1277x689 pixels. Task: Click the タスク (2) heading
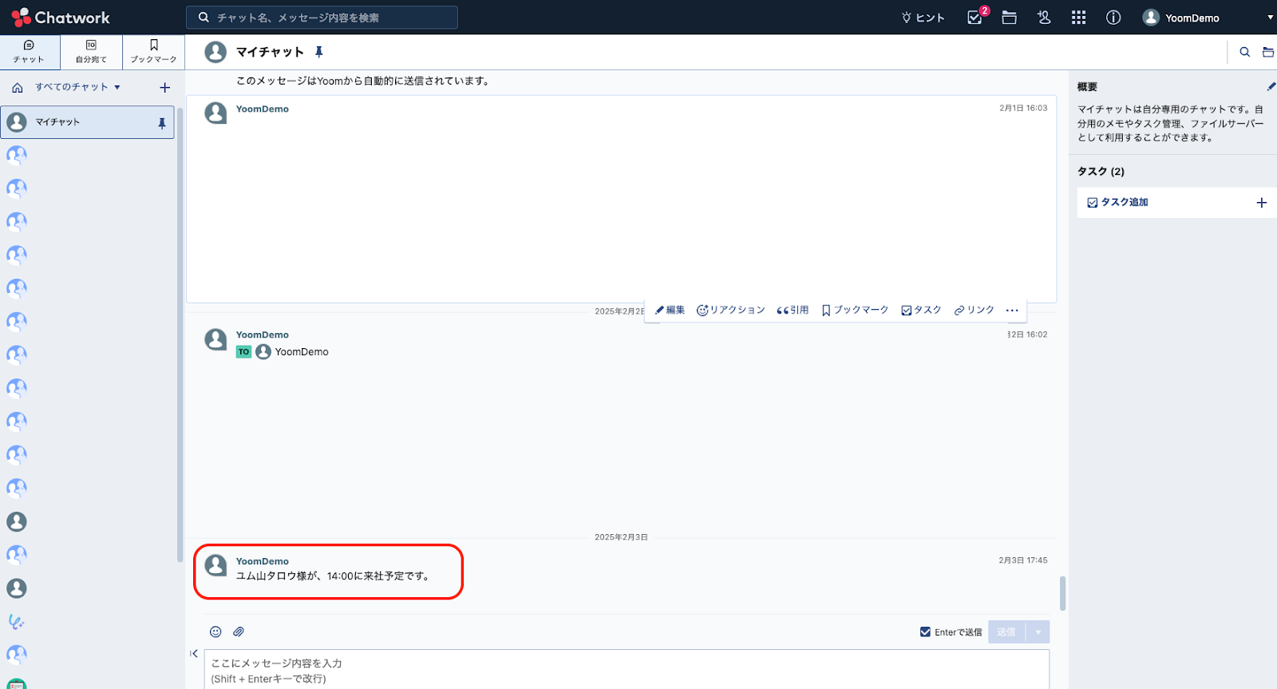point(1101,172)
